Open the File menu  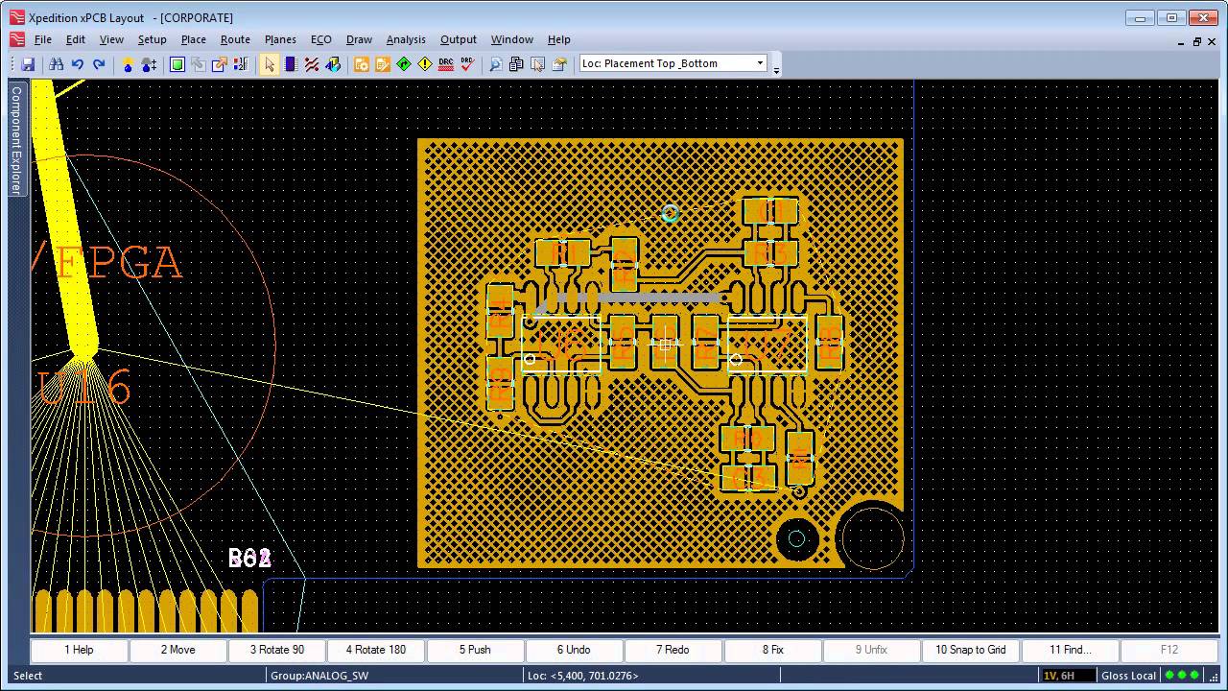click(x=43, y=39)
